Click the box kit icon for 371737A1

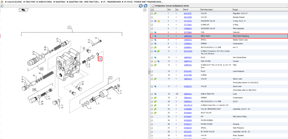tap(158, 21)
